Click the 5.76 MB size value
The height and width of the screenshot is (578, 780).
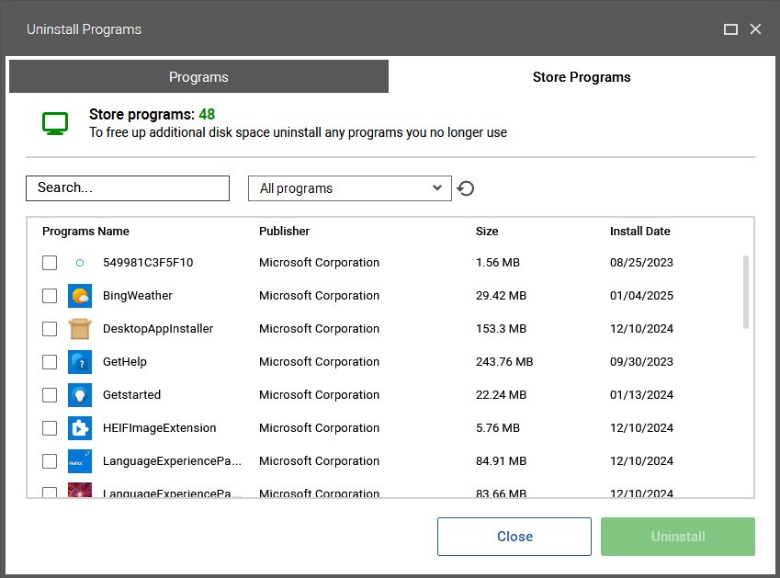[x=497, y=428]
